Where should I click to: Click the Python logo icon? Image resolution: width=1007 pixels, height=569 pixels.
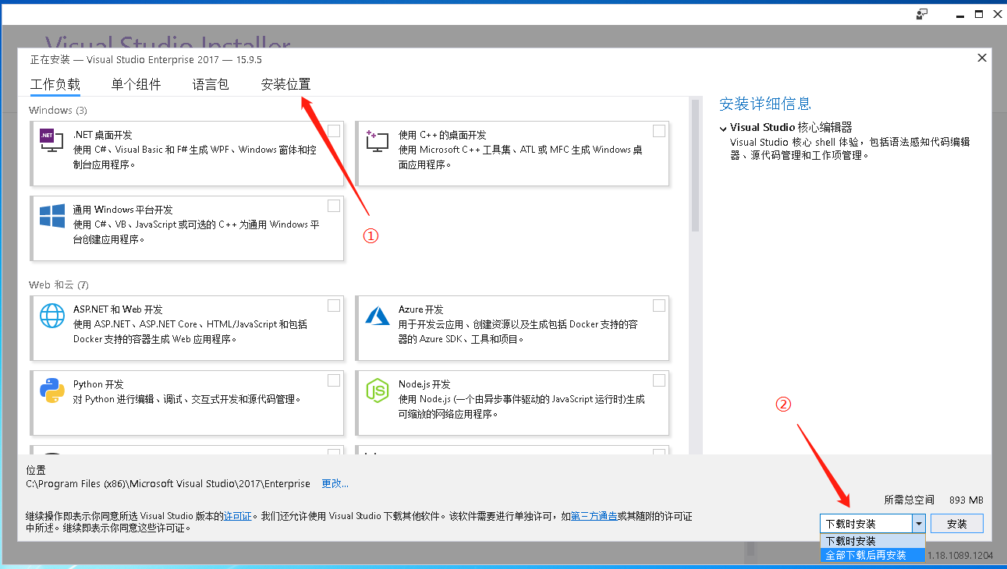[51, 391]
